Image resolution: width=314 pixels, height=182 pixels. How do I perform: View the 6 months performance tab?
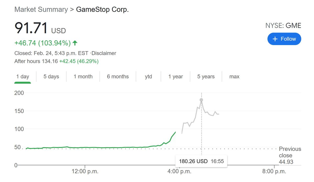[117, 76]
